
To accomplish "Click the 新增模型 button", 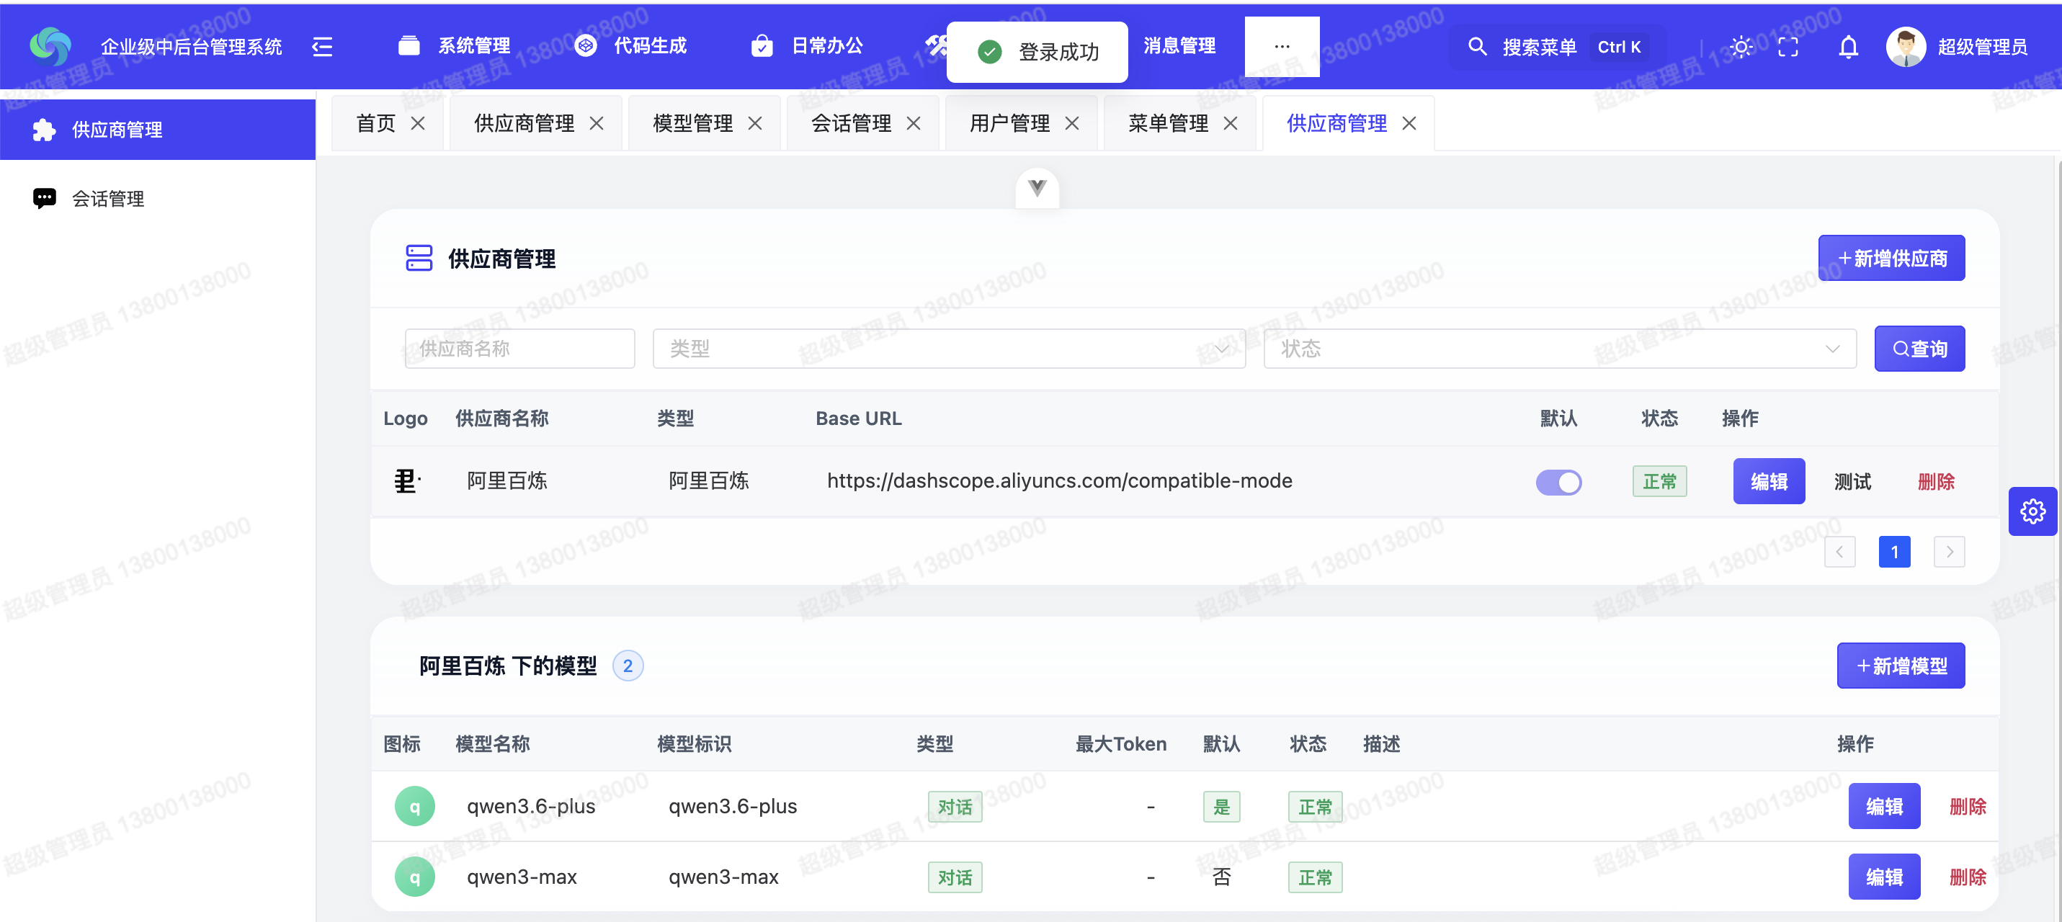I will [x=1901, y=665].
